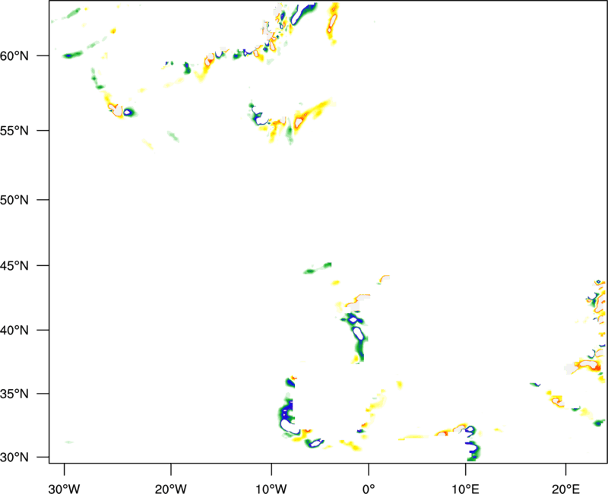The height and width of the screenshot is (494, 608).
Task: Click the 30°W longitude label
Action: [x=65, y=489]
